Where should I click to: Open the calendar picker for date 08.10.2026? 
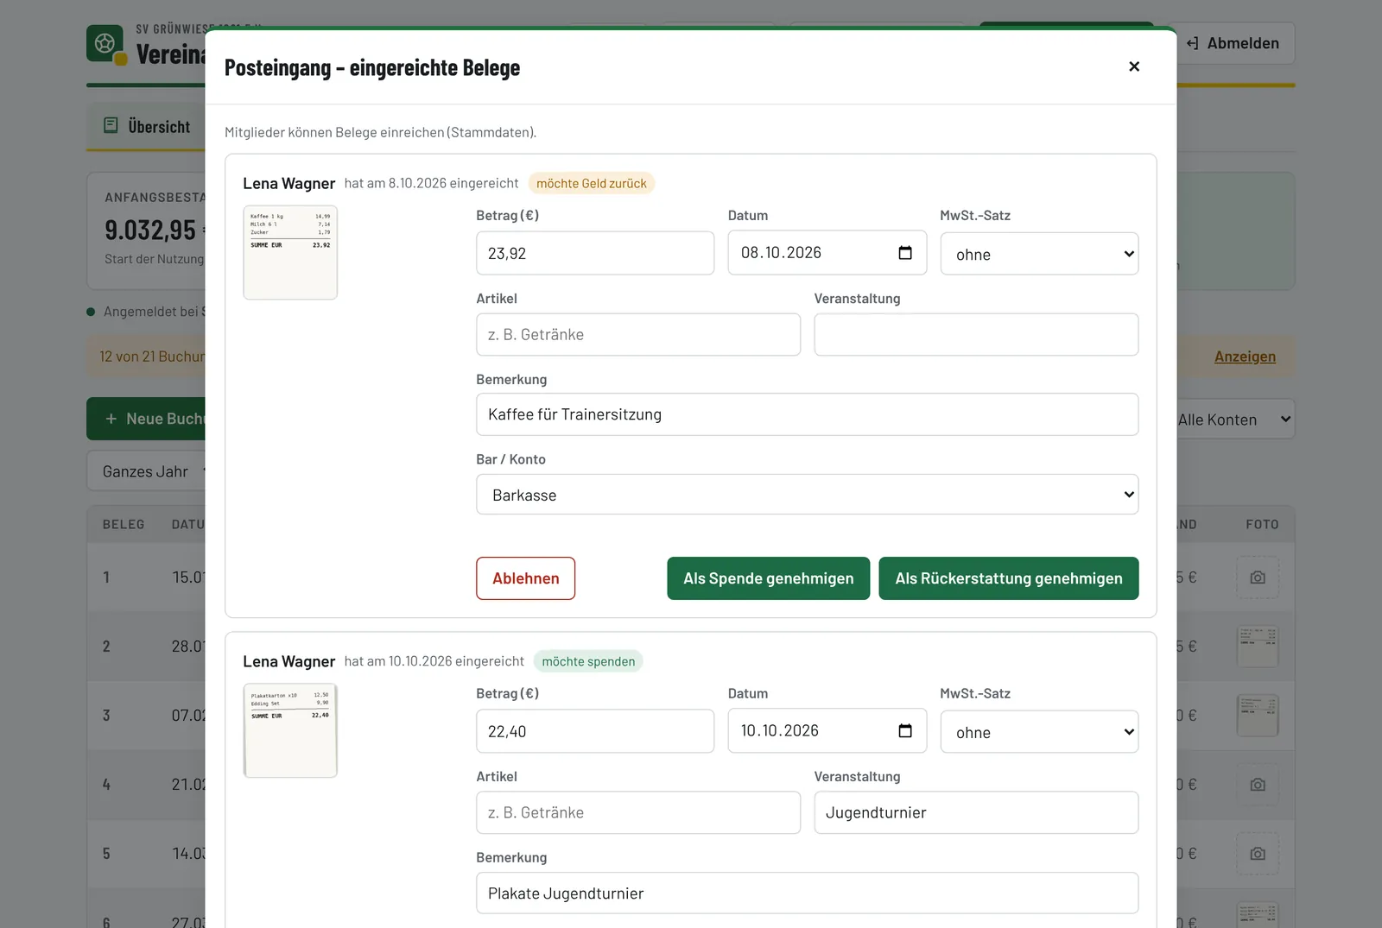click(905, 253)
